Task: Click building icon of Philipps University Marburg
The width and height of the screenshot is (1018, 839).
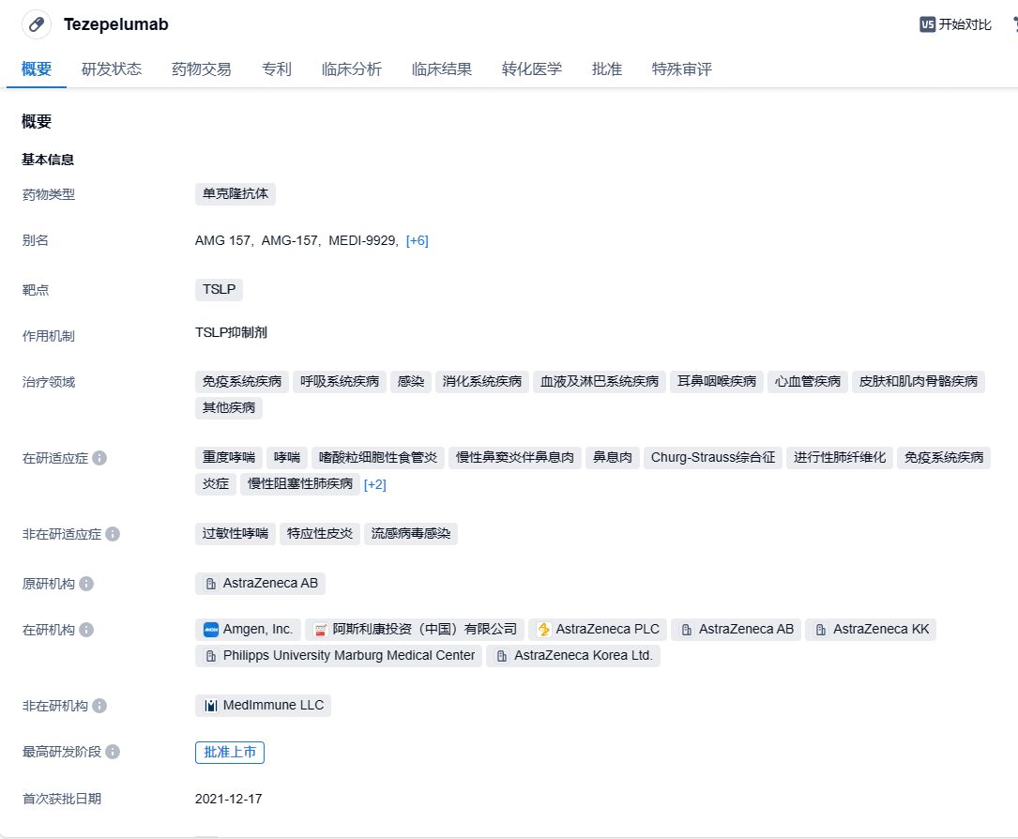Action: tap(211, 657)
